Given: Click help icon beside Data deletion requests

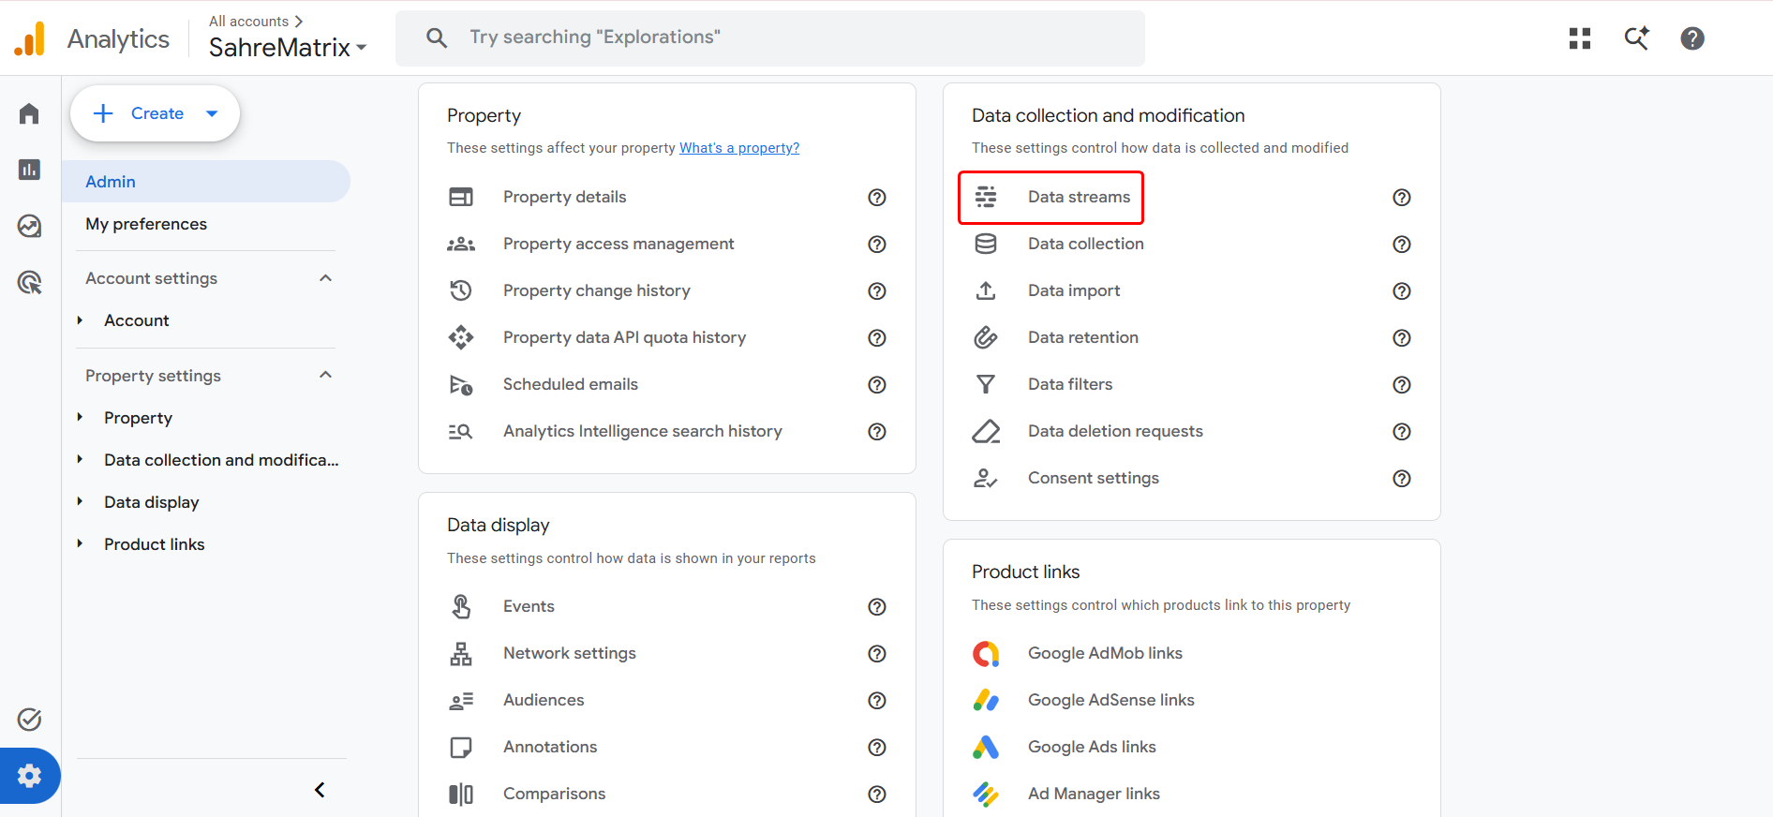Looking at the screenshot, I should [x=1402, y=431].
